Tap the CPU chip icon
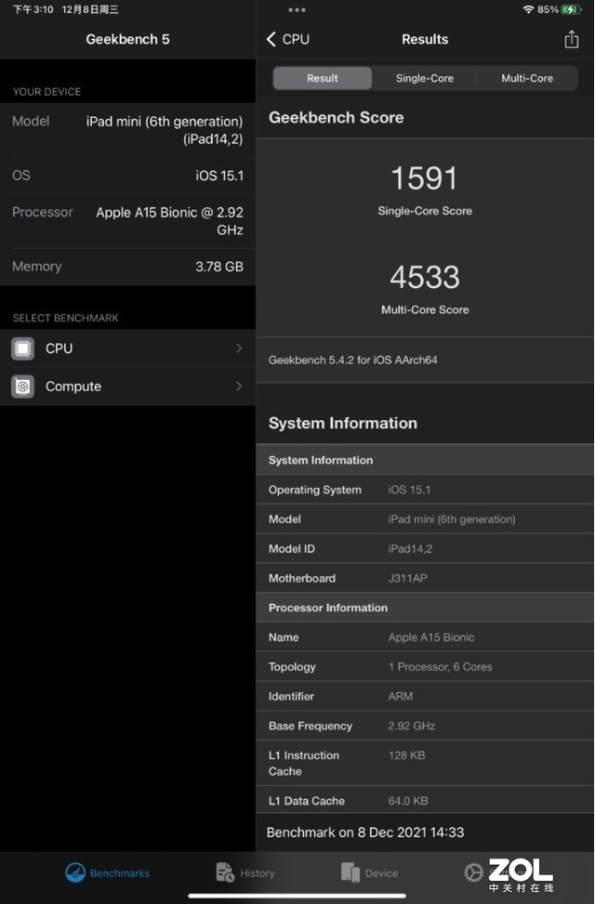 (23, 348)
